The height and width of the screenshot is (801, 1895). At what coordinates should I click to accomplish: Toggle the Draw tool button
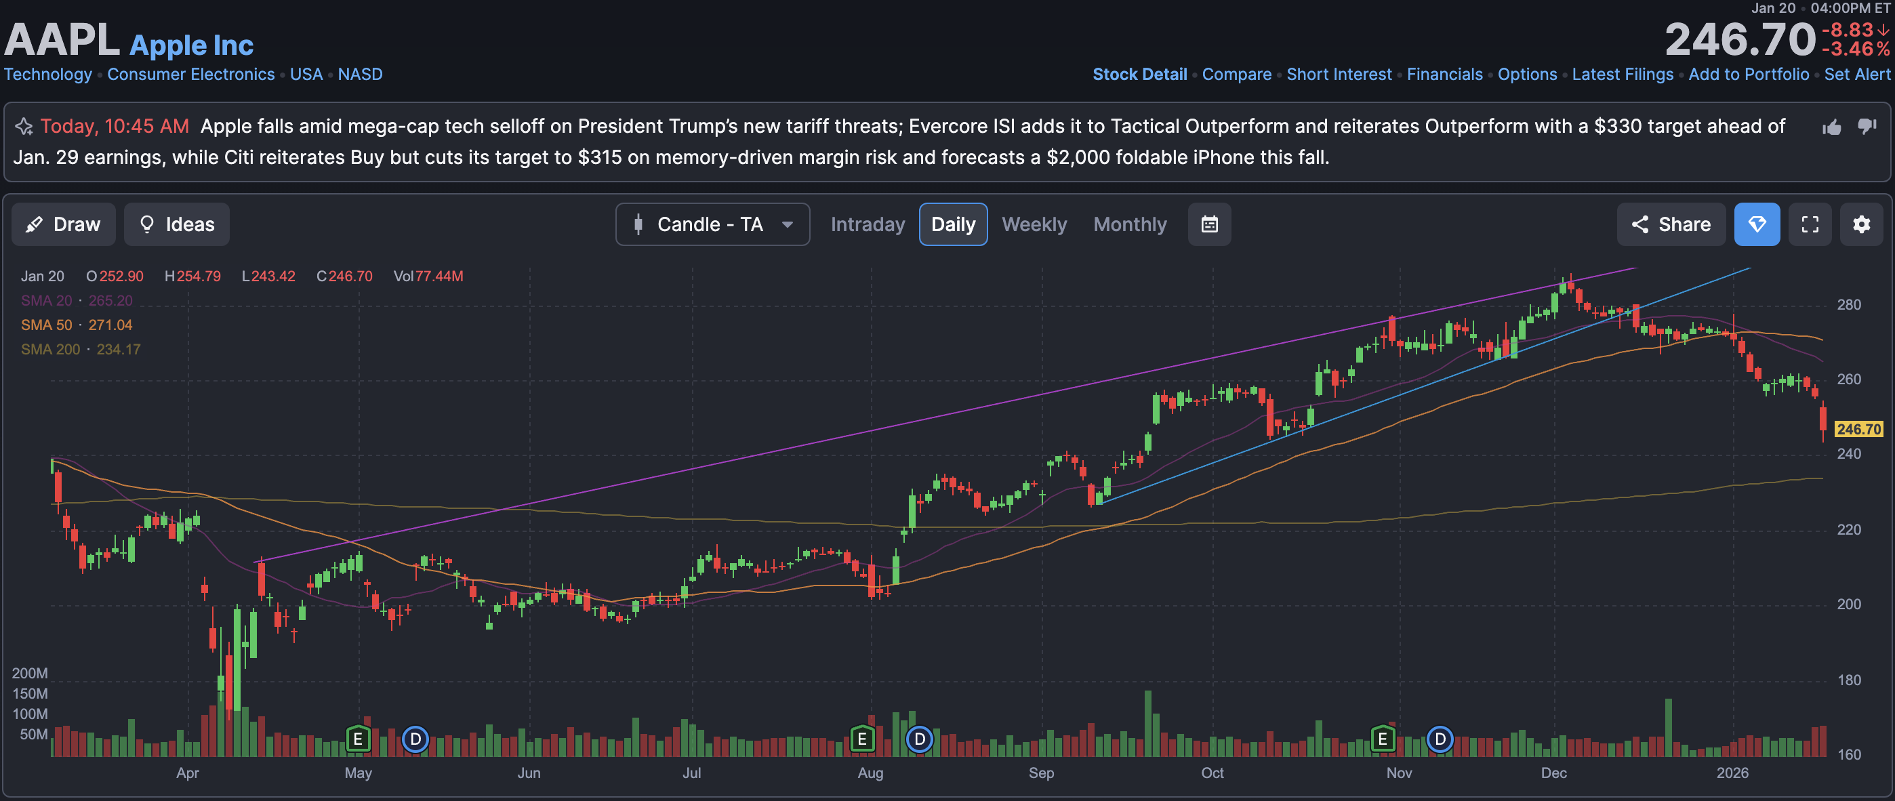pyautogui.click(x=63, y=224)
